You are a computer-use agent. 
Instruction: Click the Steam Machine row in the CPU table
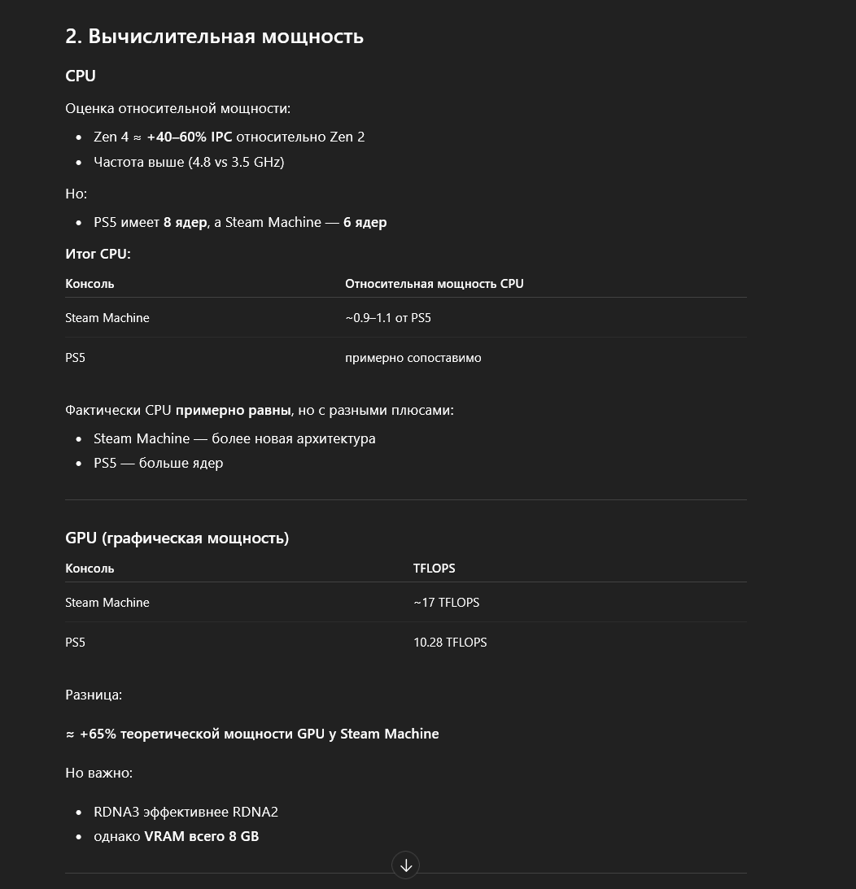point(405,318)
